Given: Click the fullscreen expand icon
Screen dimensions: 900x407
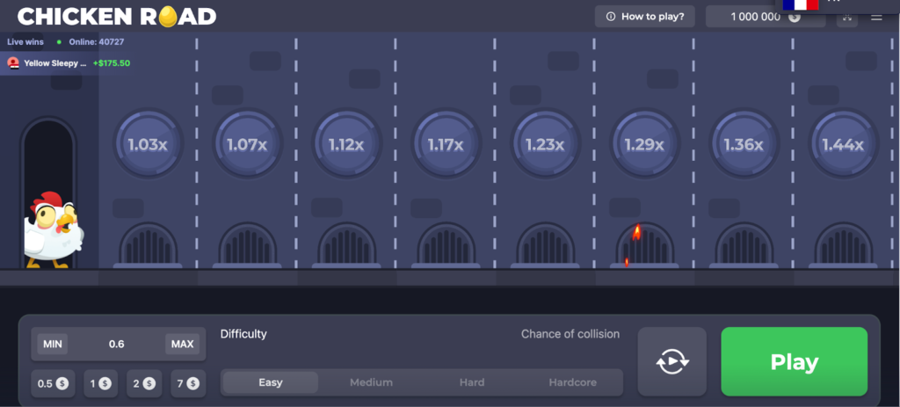Looking at the screenshot, I should (x=846, y=17).
